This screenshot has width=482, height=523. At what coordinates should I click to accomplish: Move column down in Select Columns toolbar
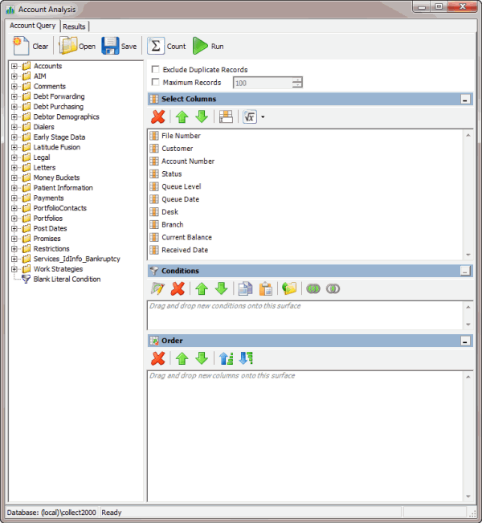click(202, 117)
